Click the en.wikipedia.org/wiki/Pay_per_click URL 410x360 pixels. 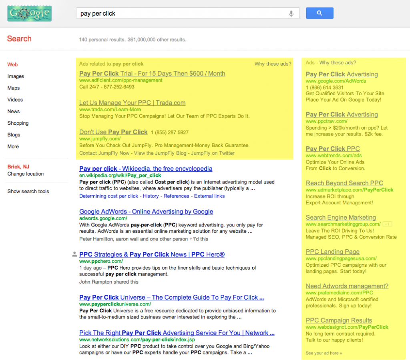pos(120,175)
